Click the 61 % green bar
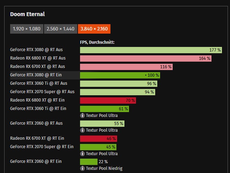Viewport: 230px width, 173px height. coord(105,109)
